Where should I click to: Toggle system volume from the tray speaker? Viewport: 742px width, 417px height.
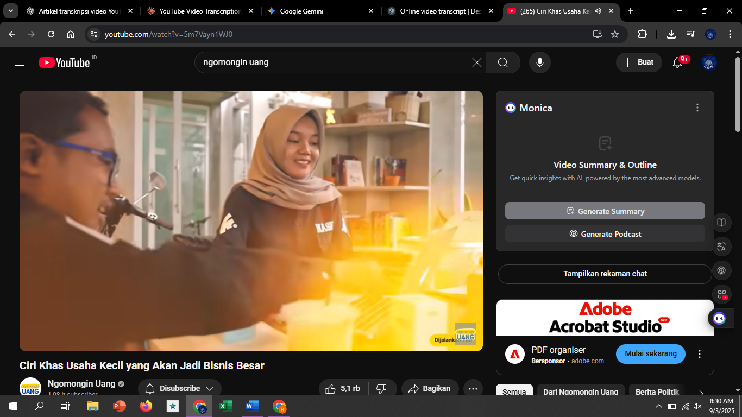point(697,406)
